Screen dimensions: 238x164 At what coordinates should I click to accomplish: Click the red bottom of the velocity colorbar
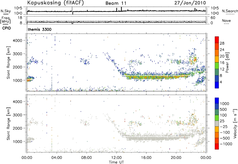[217, 147]
